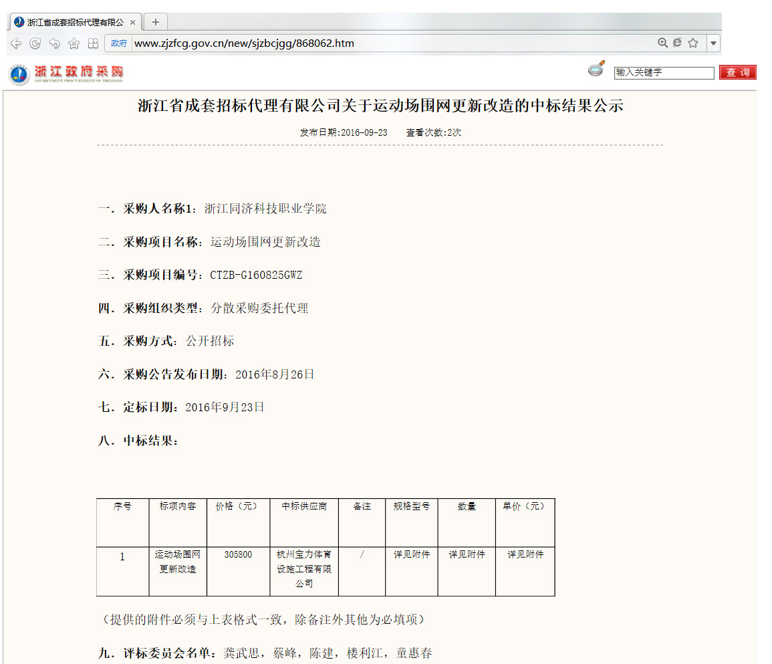The width and height of the screenshot is (772, 664).
Task: Click the 305800 price cell in table
Action: click(238, 555)
